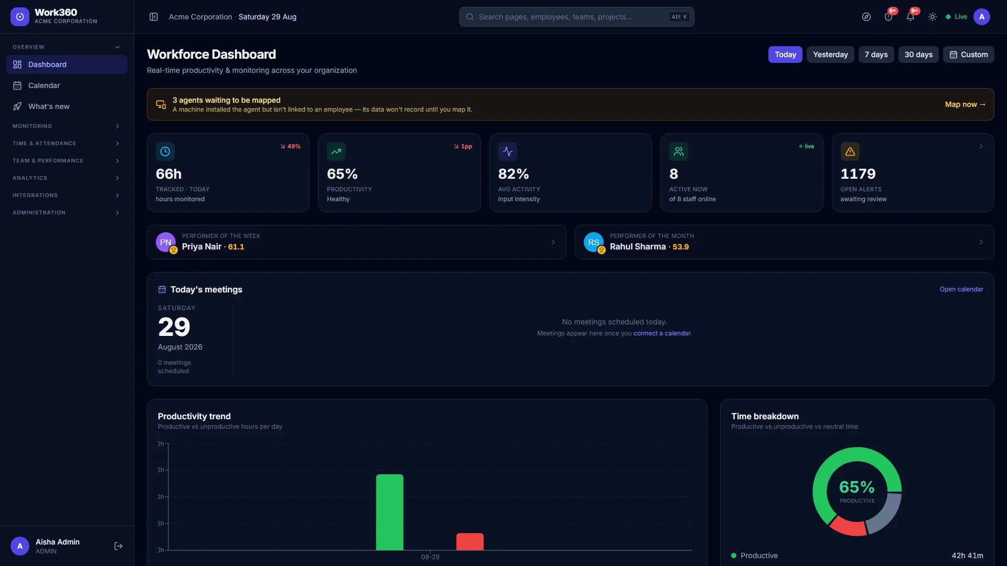Click the logout icon beside Aisha Admin
1007x566 pixels.
coord(119,546)
